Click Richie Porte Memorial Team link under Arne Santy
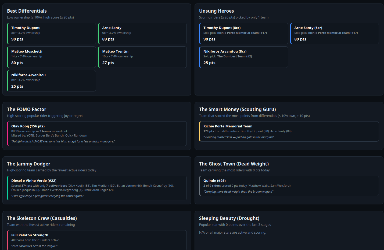The width and height of the screenshot is (384, 250). point(333,33)
